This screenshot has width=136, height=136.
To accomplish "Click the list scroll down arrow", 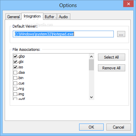I will coord(92,97).
